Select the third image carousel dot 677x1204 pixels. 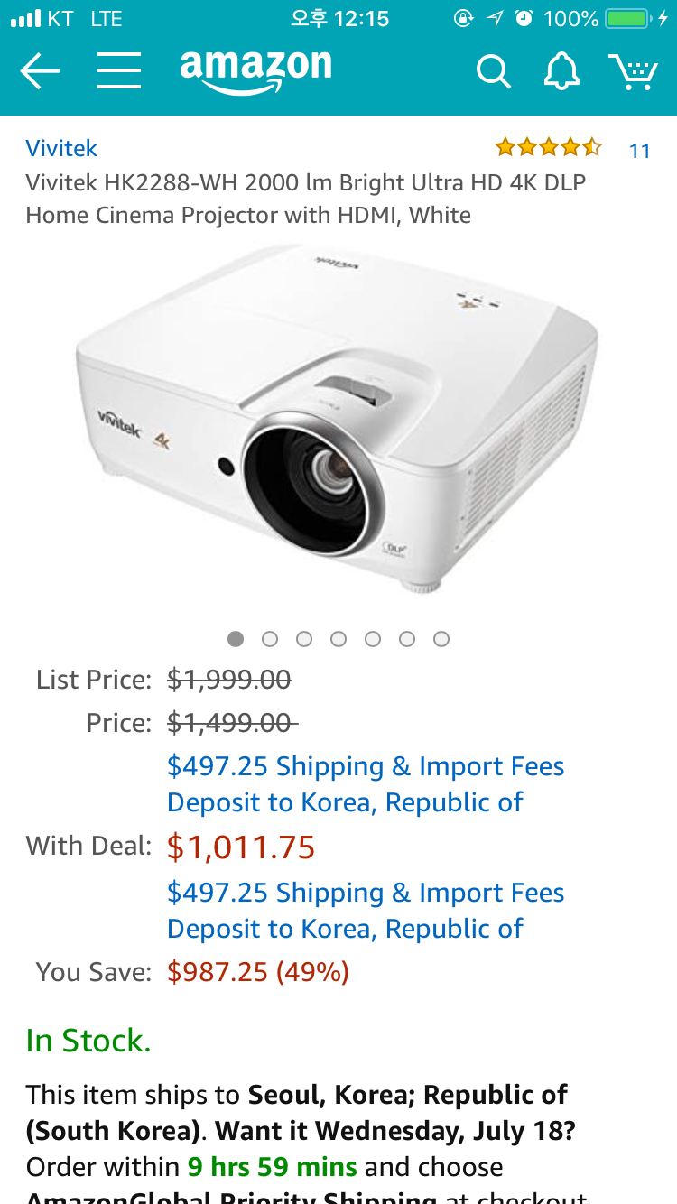[x=304, y=639]
